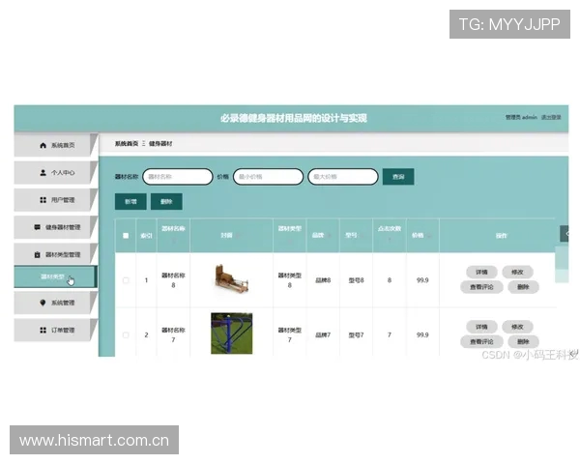580x464 pixels.
Task: Check the checkbox for row 1
Action: tap(125, 280)
